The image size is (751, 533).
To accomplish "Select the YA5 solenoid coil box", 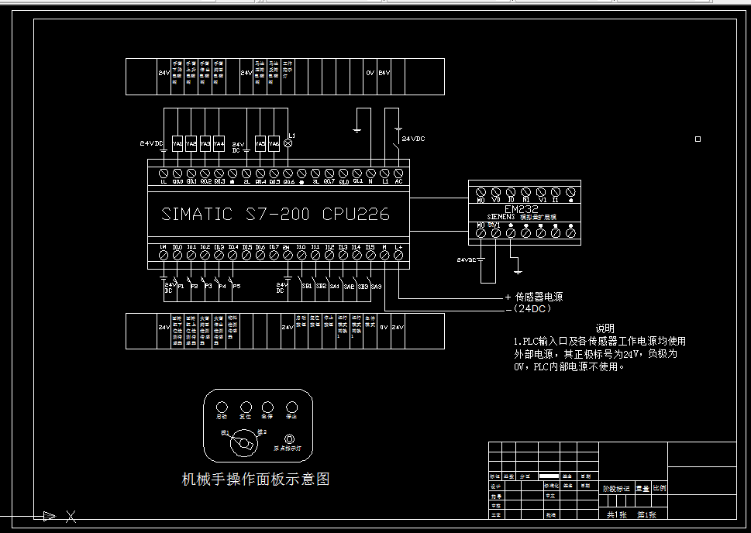I will tap(260, 143).
